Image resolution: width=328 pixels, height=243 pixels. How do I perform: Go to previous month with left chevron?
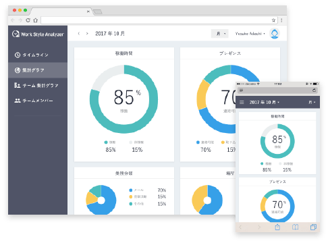pyautogui.click(x=79, y=34)
